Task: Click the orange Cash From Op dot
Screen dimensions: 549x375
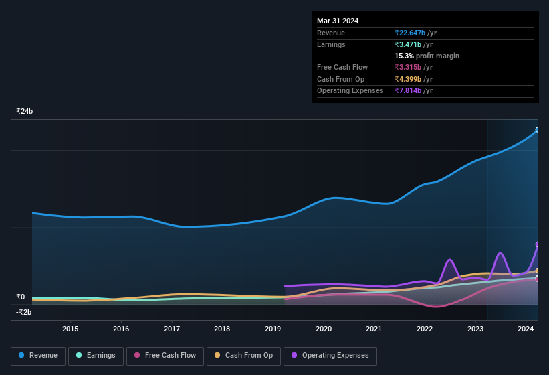Action: click(x=218, y=356)
